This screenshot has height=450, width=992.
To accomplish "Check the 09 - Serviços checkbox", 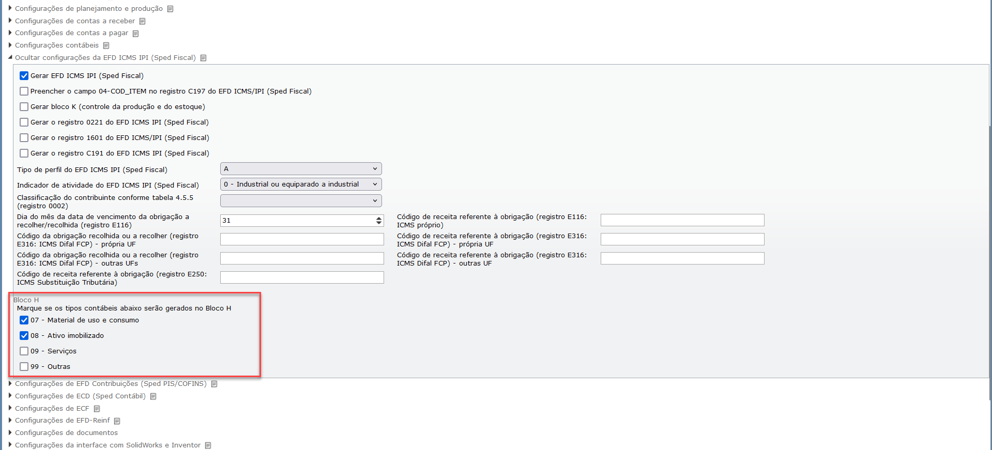I will coord(24,351).
